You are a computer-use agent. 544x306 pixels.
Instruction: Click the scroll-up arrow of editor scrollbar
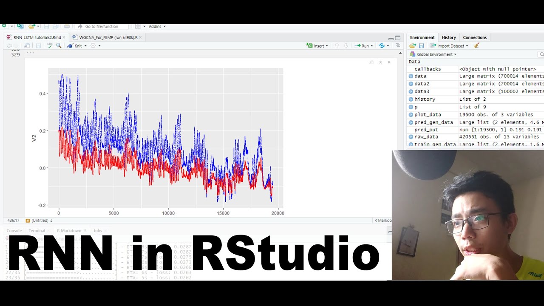(x=400, y=53)
